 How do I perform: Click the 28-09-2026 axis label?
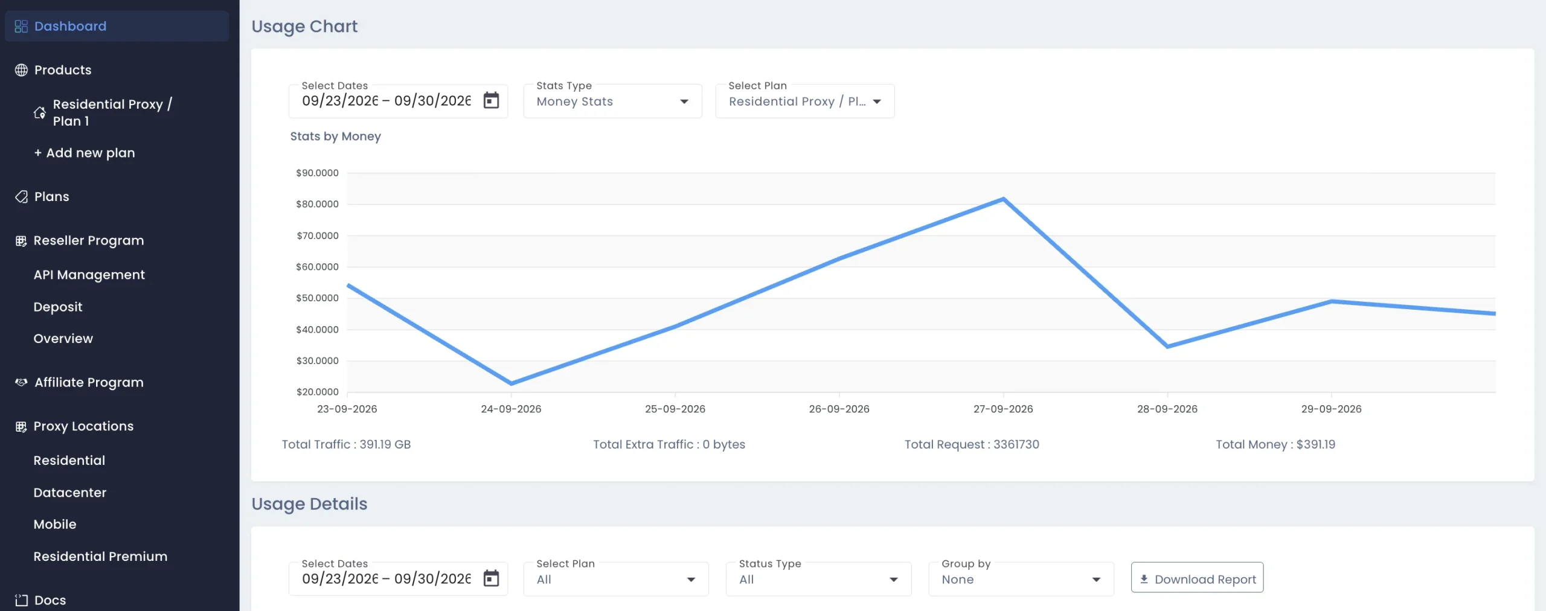click(1167, 409)
